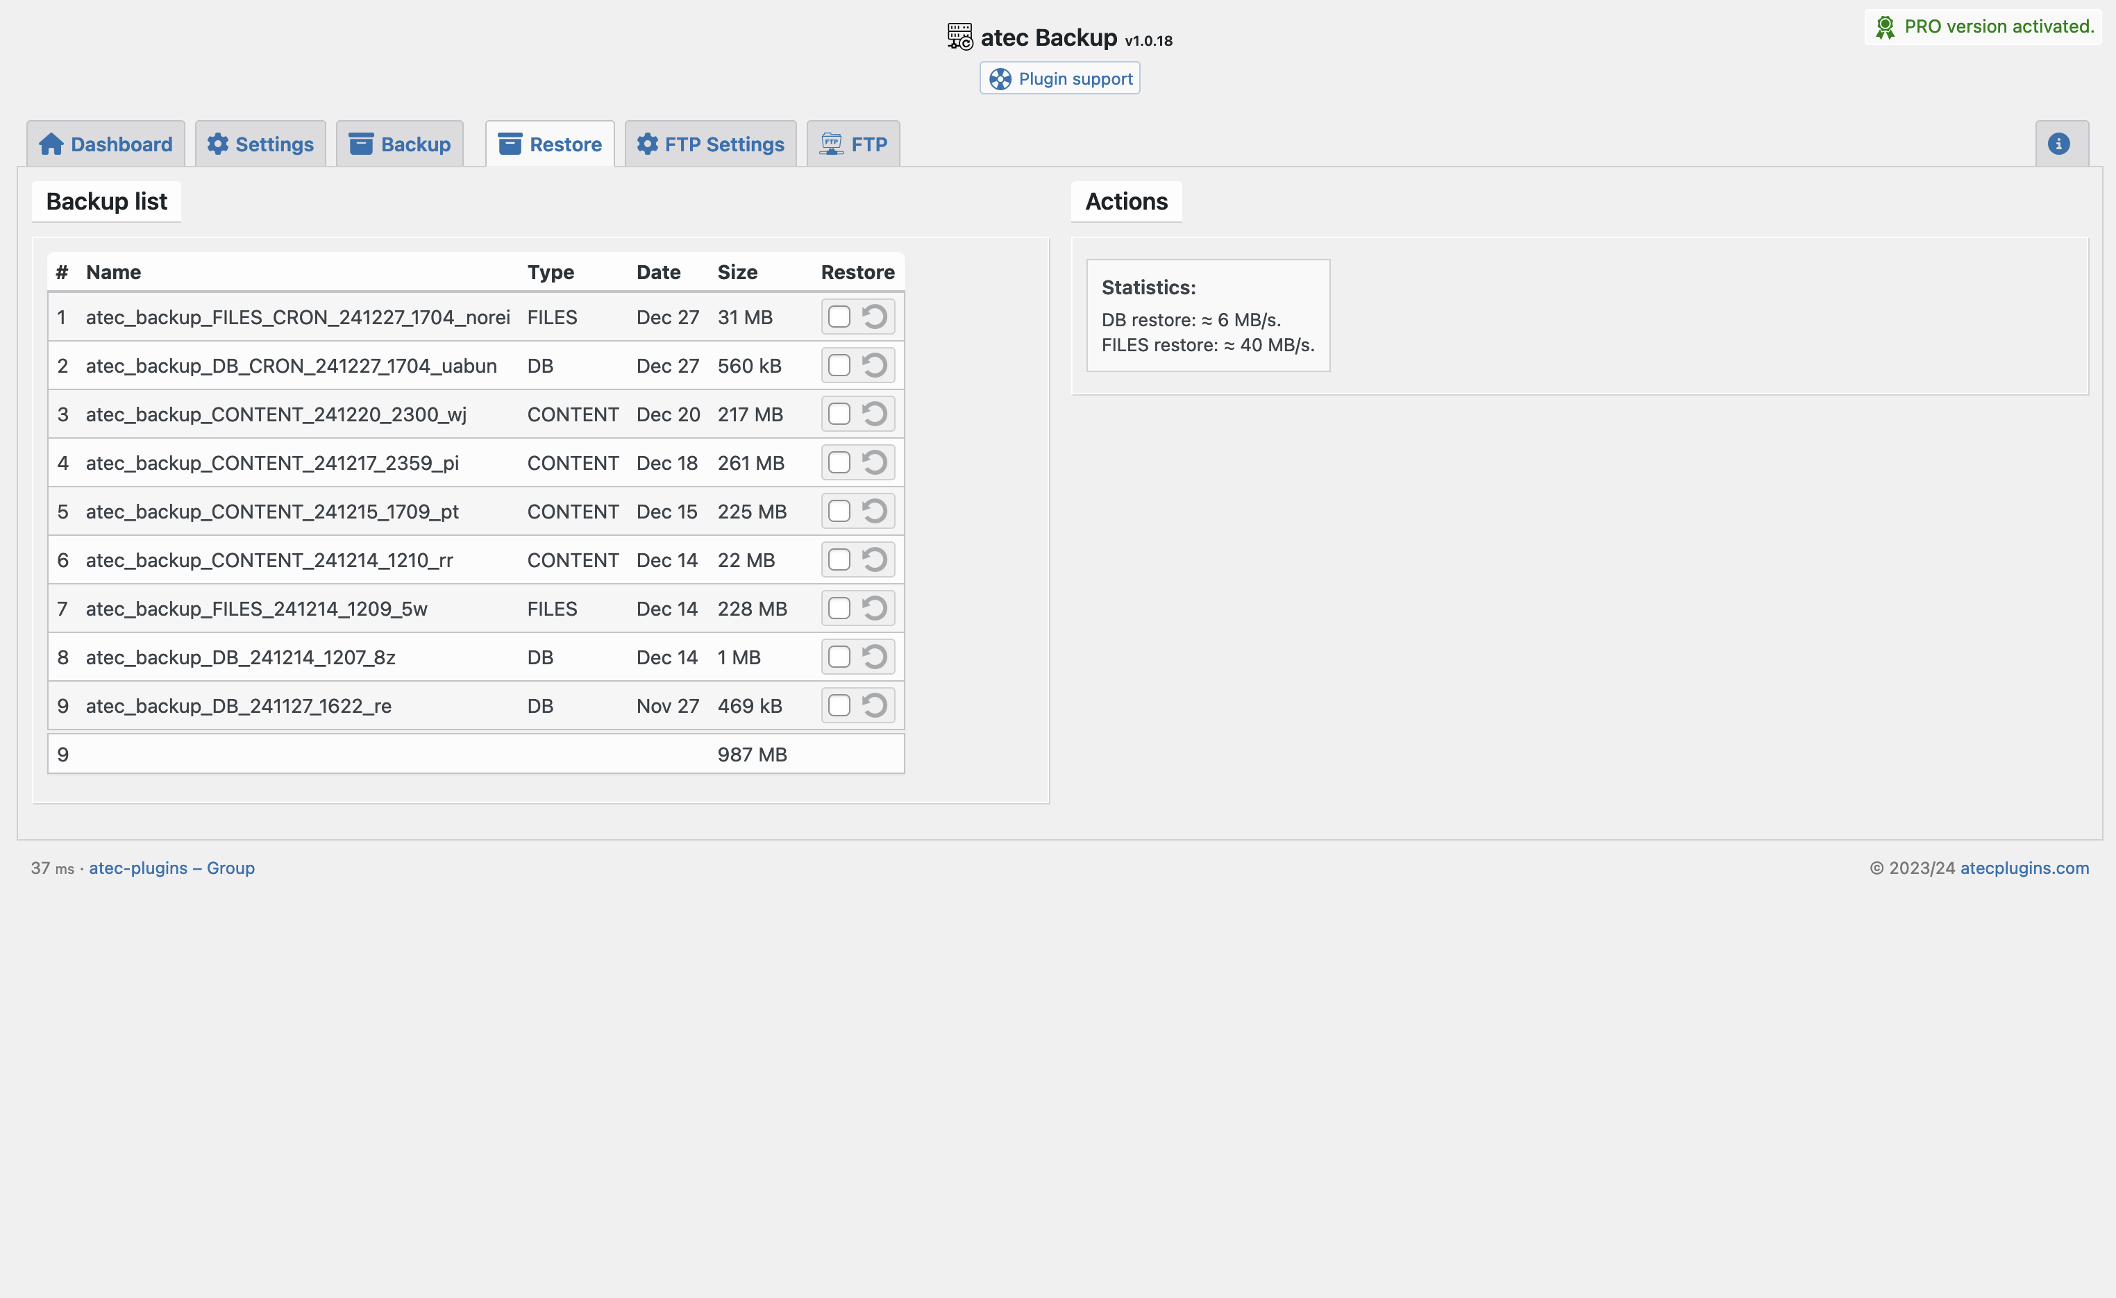This screenshot has height=1298, width=2116.
Task: Click the 469 kB size cell
Action: click(x=750, y=706)
